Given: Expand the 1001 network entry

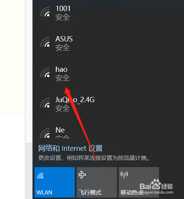Looking at the screenshot, I should tap(108, 13).
